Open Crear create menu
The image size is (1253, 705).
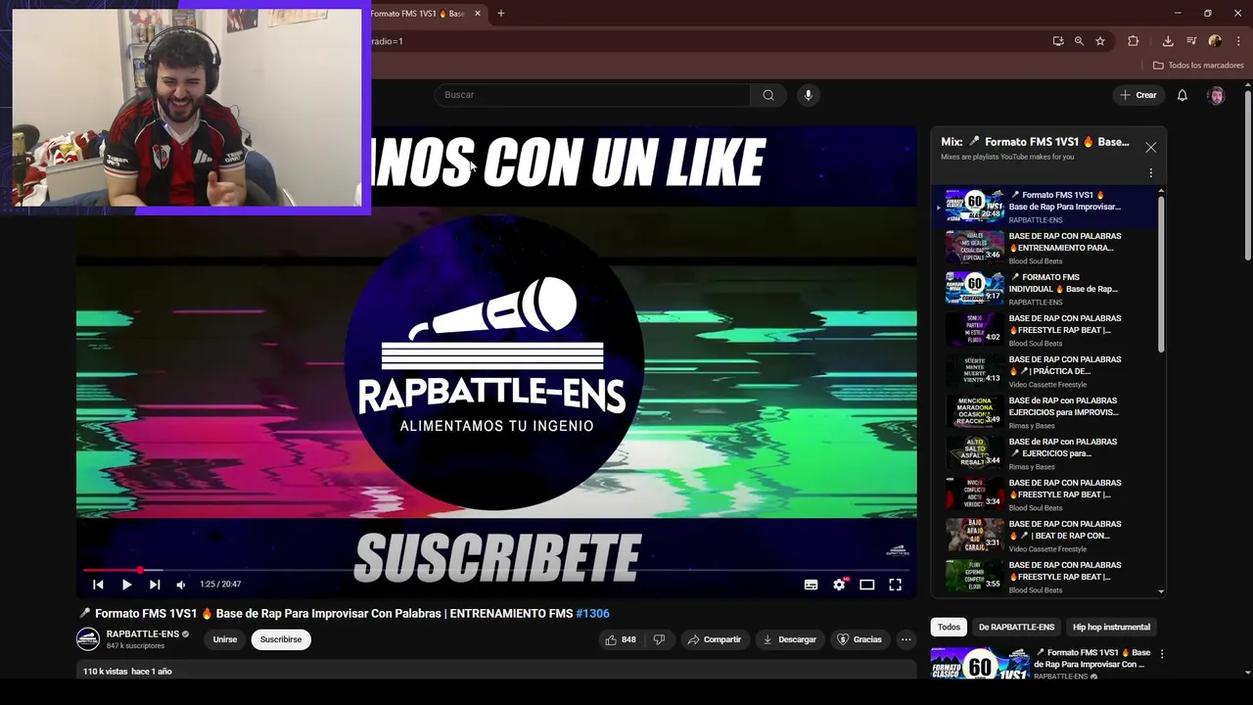pyautogui.click(x=1138, y=95)
